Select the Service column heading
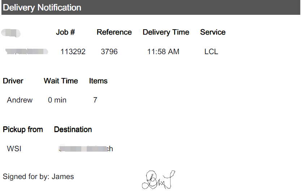This screenshot has width=301, height=196. click(213, 32)
